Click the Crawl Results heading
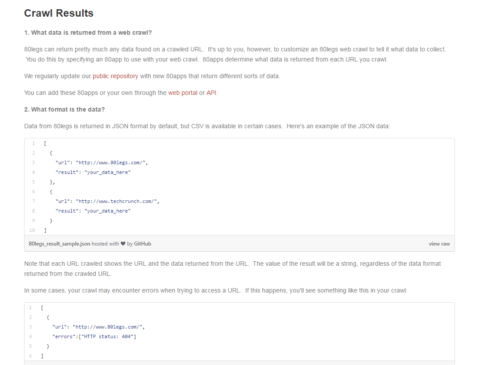The height and width of the screenshot is (365, 491). point(58,13)
